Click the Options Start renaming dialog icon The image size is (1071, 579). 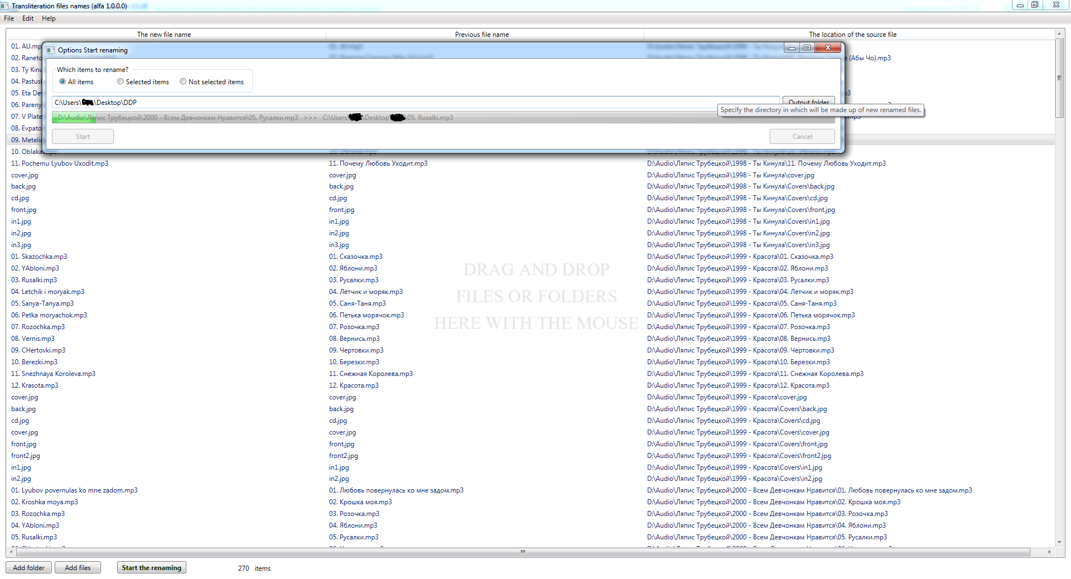51,50
